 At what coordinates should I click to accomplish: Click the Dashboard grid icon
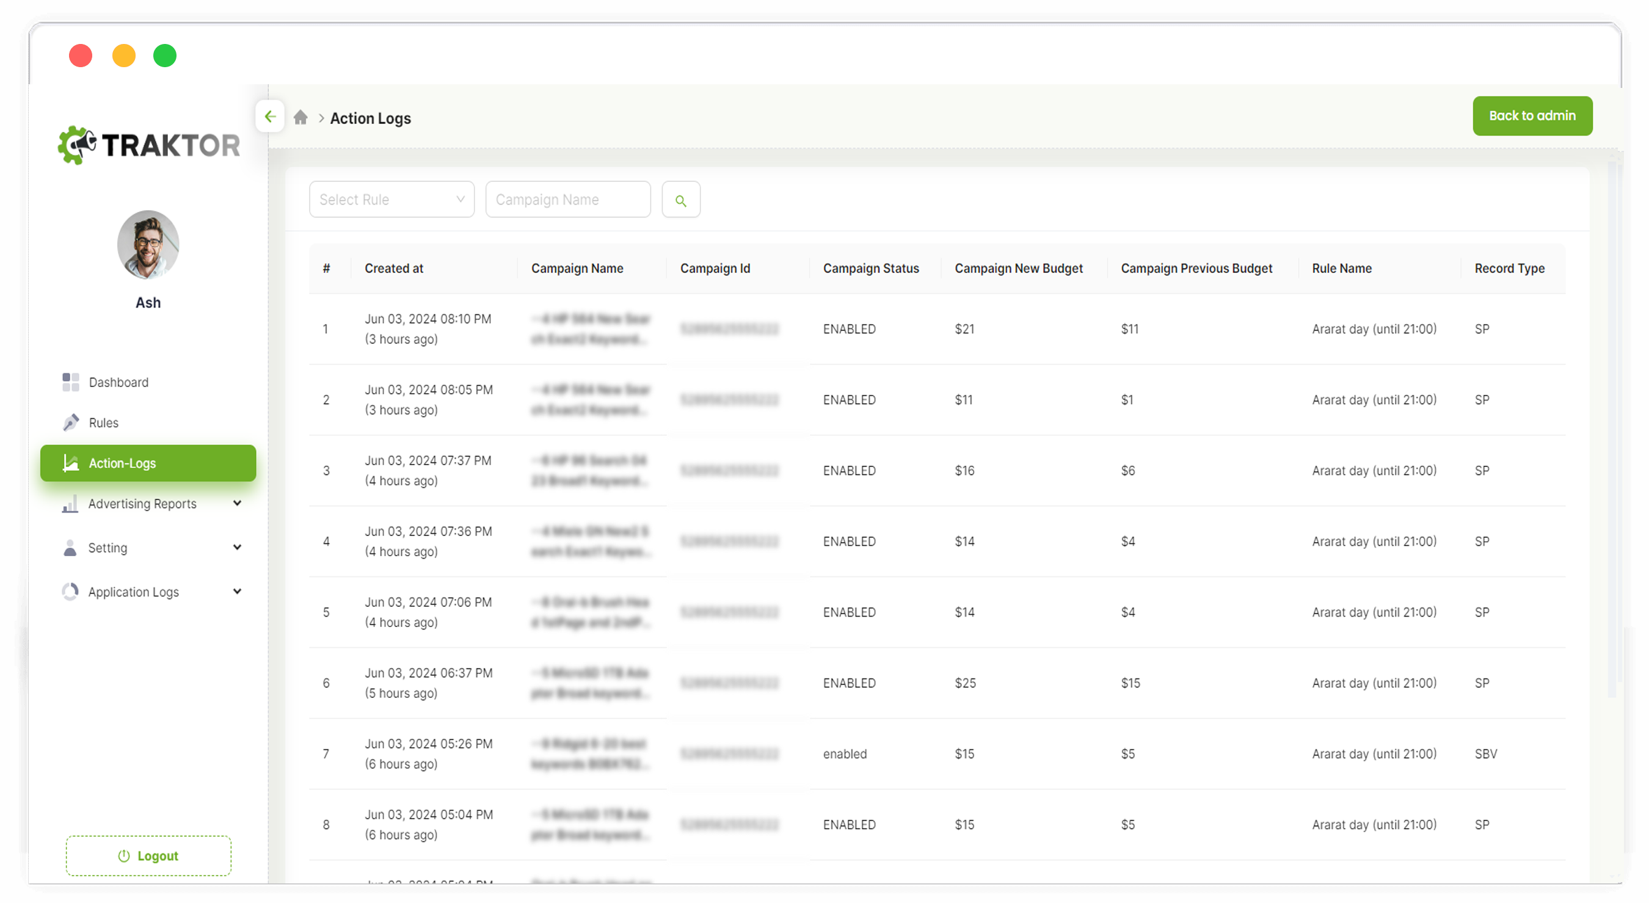pyautogui.click(x=70, y=382)
